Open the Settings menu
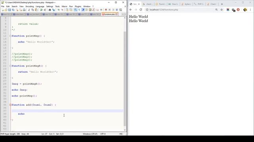 (x=50, y=6)
